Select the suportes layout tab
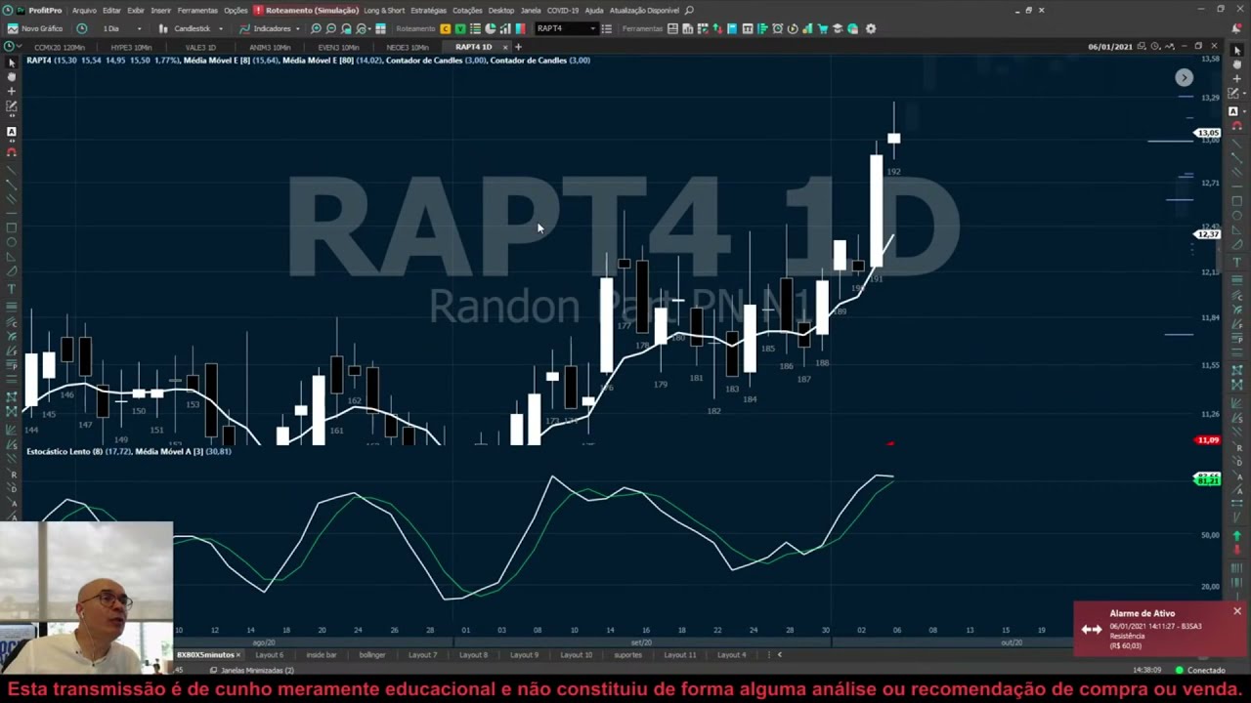 pyautogui.click(x=627, y=655)
